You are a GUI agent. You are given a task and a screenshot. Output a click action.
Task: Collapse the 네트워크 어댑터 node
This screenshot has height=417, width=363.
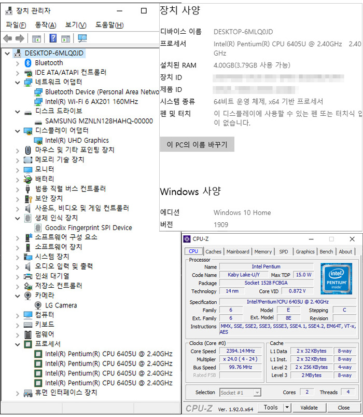pos(18,82)
